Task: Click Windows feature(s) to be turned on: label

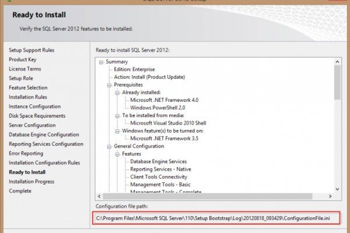Action: (163, 130)
